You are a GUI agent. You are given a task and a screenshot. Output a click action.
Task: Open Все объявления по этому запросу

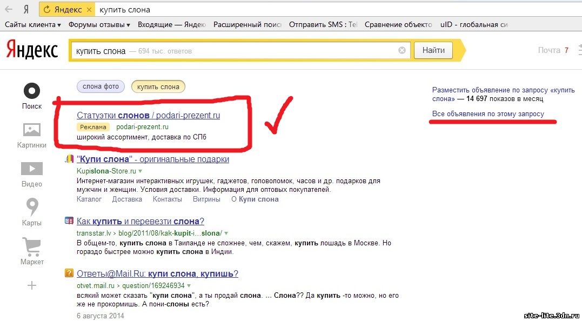(x=488, y=114)
